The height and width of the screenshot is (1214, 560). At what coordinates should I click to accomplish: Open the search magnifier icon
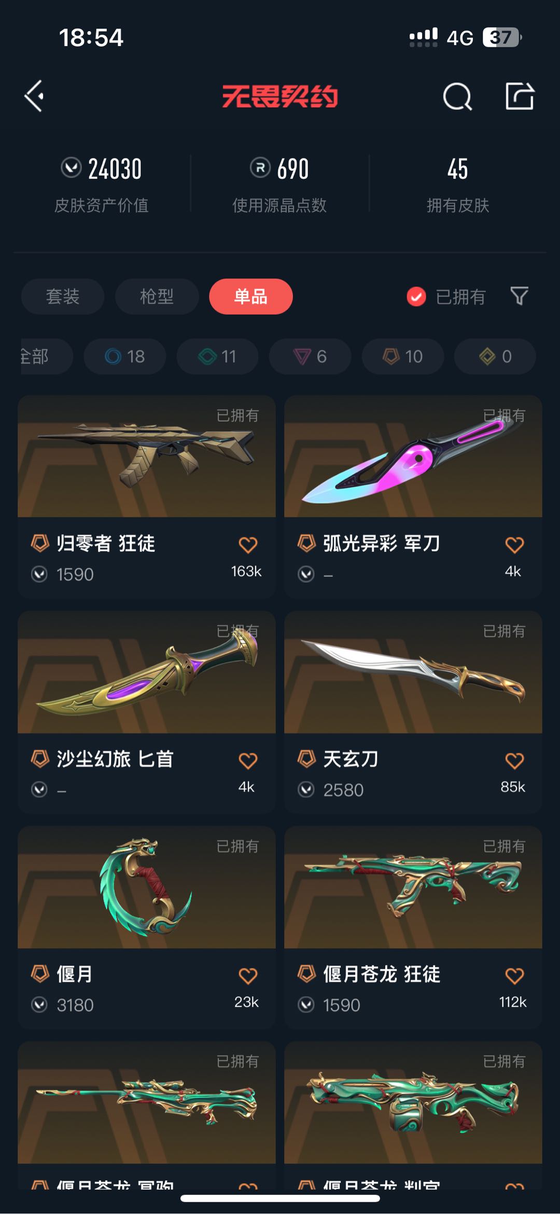(457, 97)
